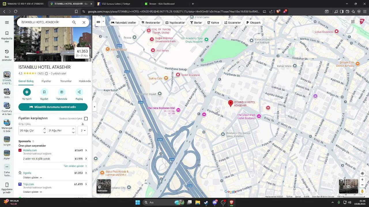Viewport: 369px width, 207px height.
Task: Open Stilfs recent place in sidebar
Action: point(7,94)
